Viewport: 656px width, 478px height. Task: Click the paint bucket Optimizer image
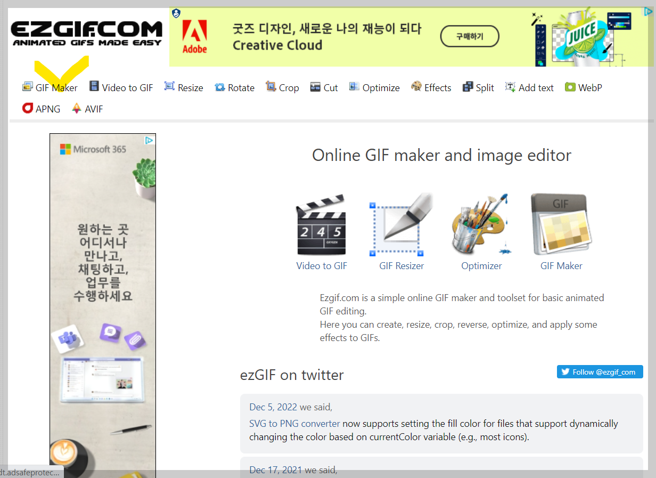tap(481, 225)
